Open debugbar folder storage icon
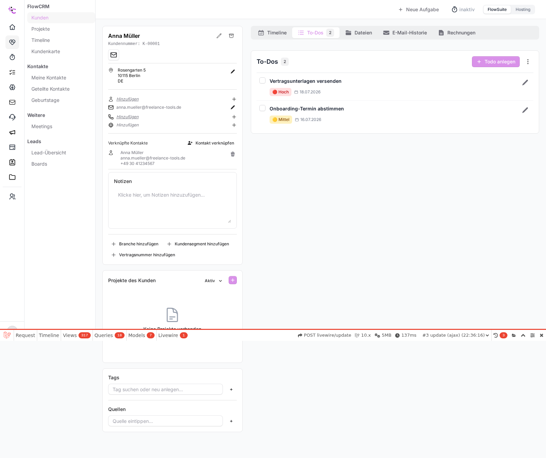 tap(514, 335)
